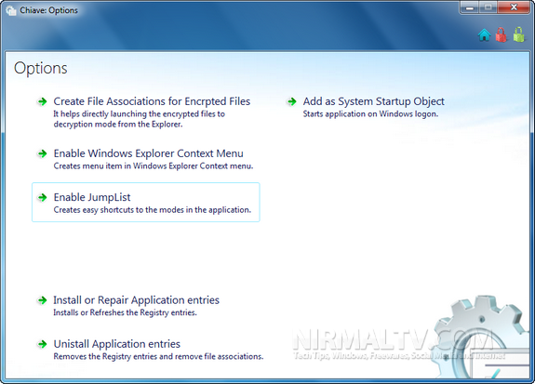Click green arrow beside Install or Repair entries
This screenshot has height=384, width=535.
click(x=42, y=300)
